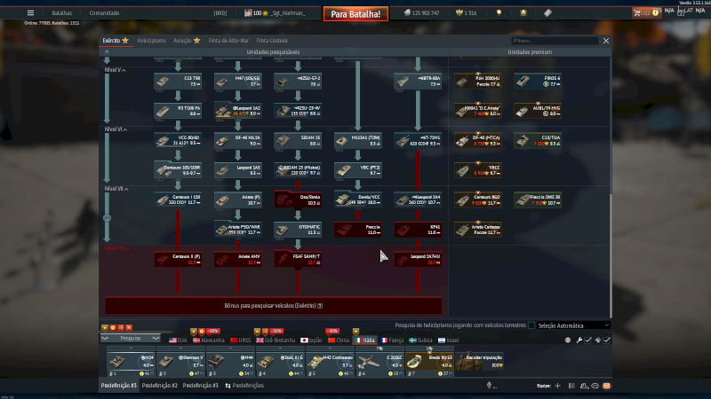Image resolution: width=711 pixels, height=399 pixels.
Task: Click the ticket items icon in top bar
Action: coord(547,12)
